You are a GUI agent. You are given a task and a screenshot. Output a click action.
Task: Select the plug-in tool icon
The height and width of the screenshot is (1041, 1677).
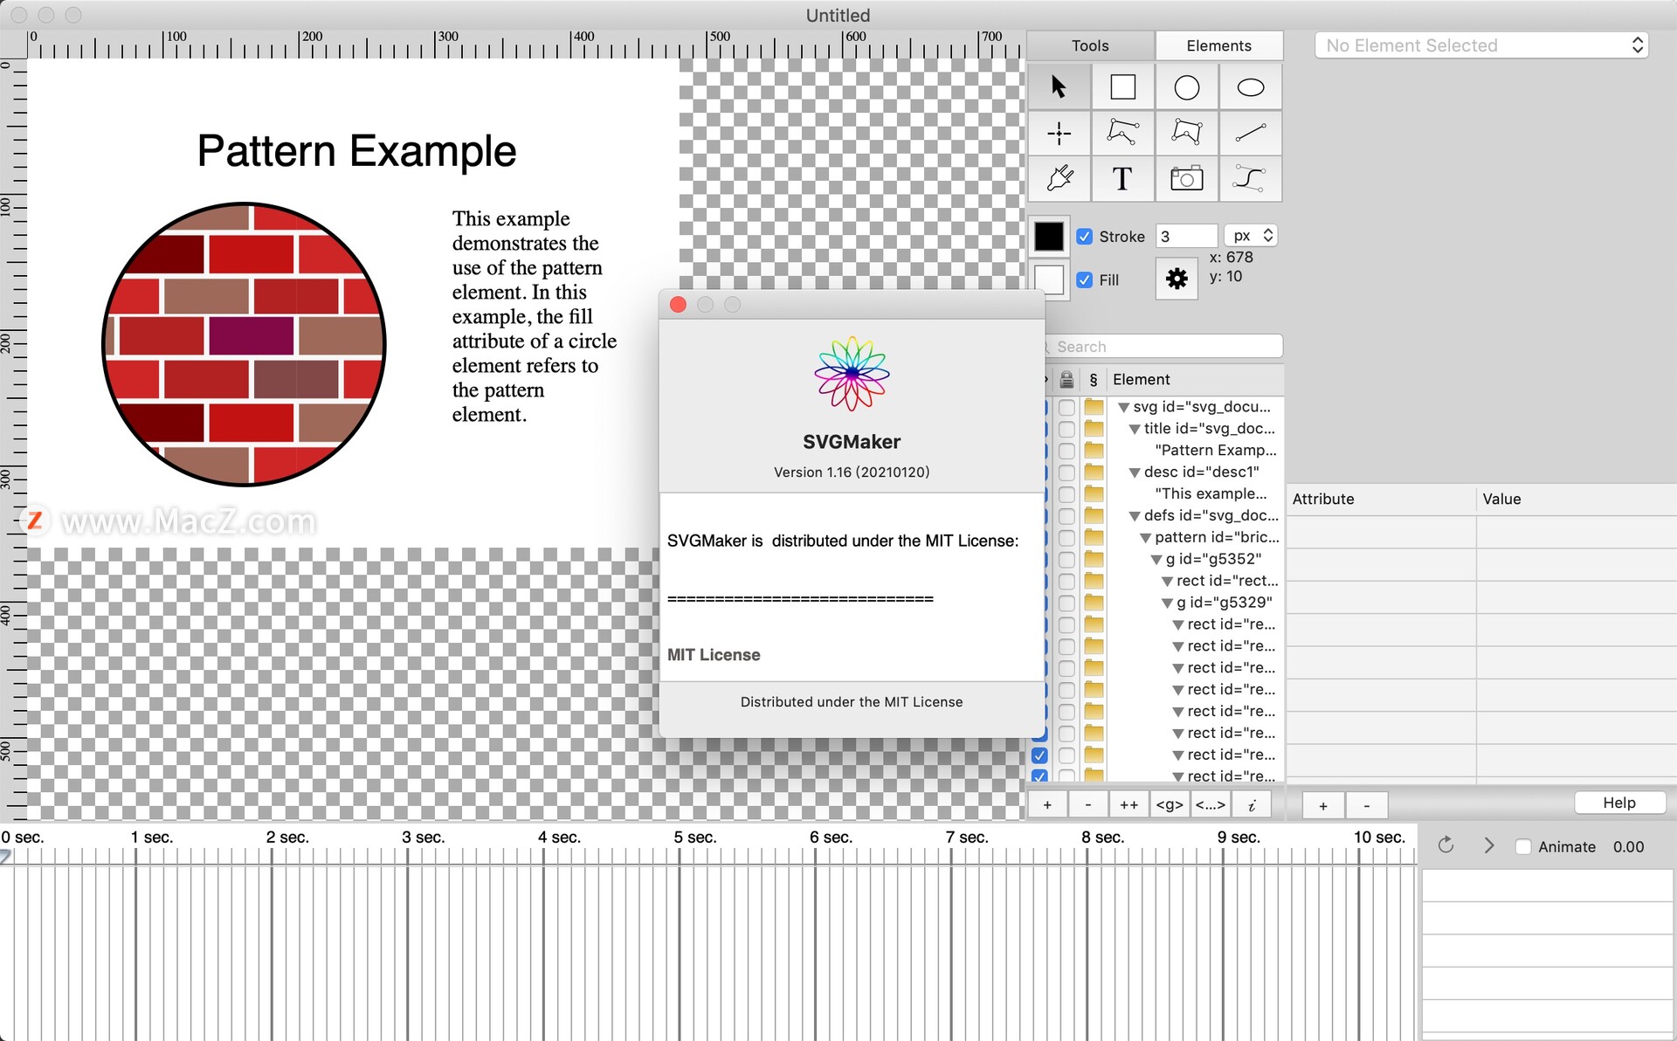click(x=1059, y=179)
